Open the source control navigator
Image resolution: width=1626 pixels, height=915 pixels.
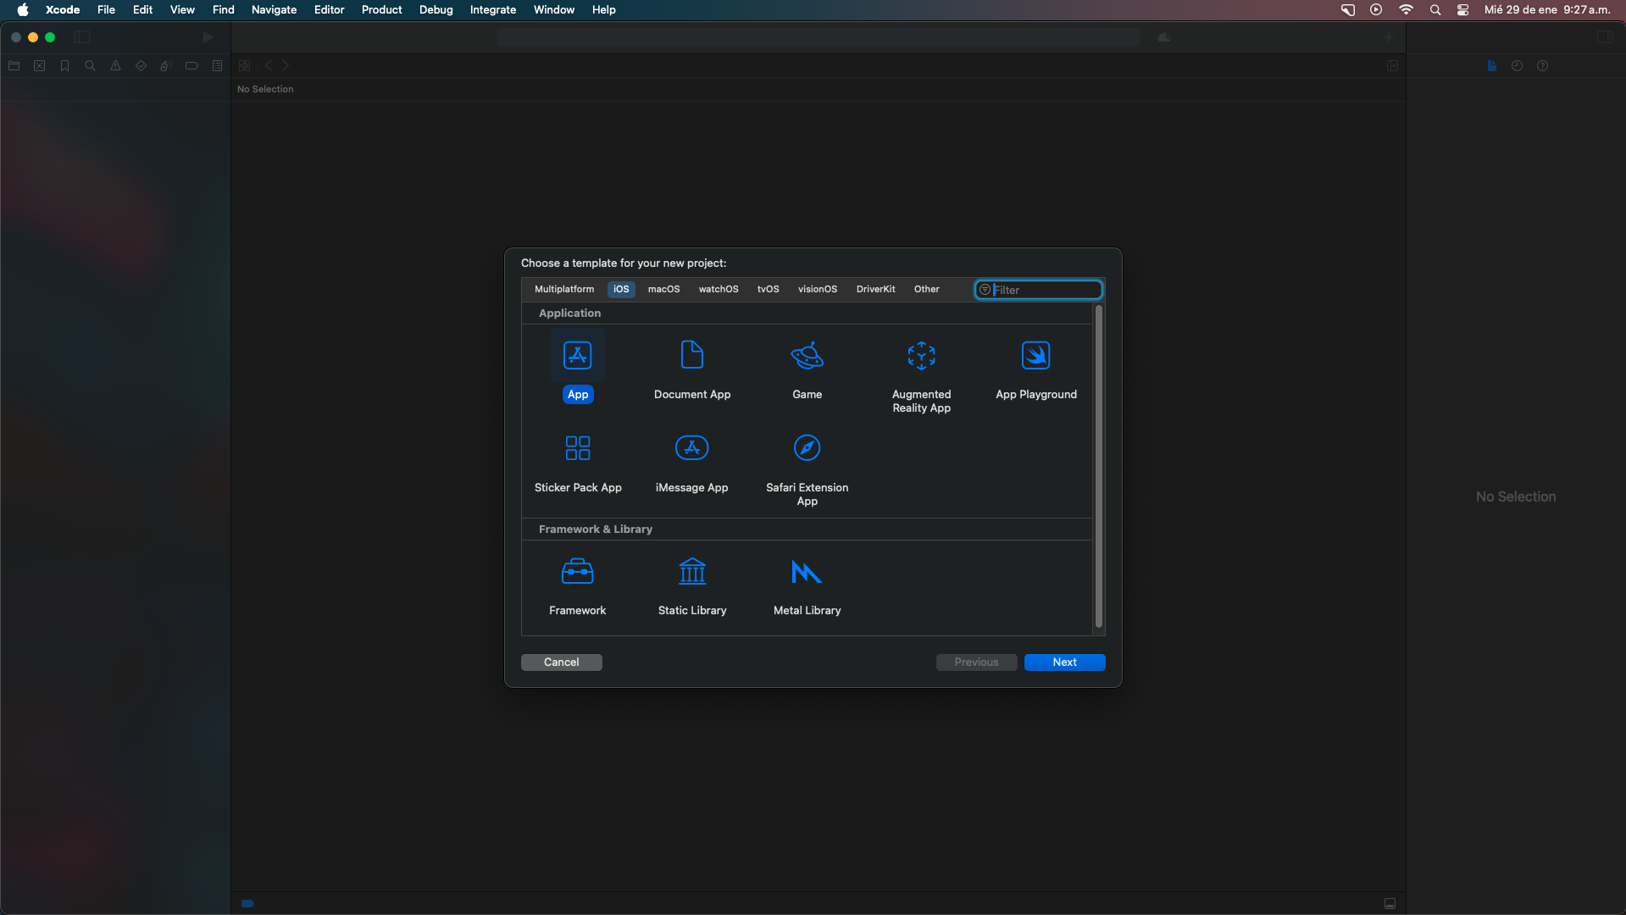pos(40,66)
